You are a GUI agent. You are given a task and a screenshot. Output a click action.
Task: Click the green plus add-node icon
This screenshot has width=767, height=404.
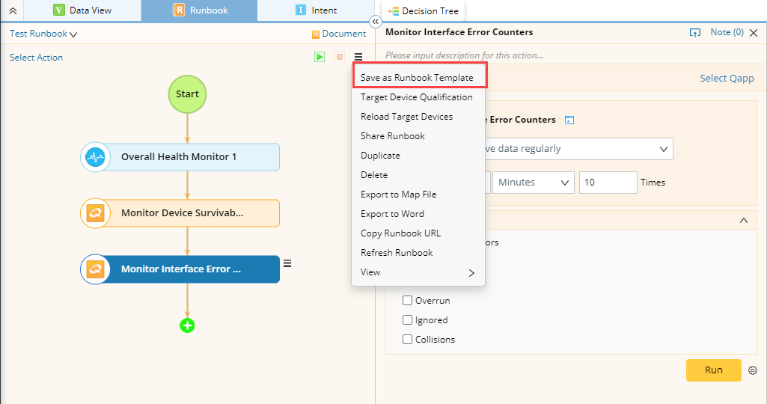tap(187, 325)
